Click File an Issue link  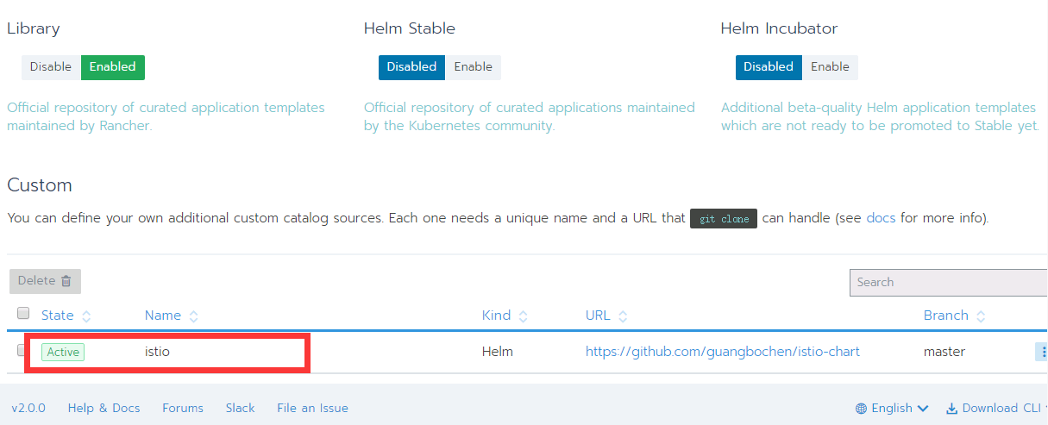[x=312, y=409]
